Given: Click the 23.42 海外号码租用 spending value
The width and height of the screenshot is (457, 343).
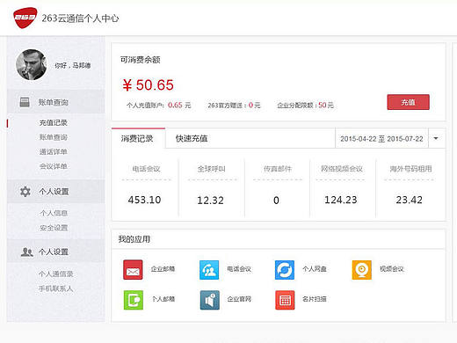Looking at the screenshot, I should click(x=410, y=200).
